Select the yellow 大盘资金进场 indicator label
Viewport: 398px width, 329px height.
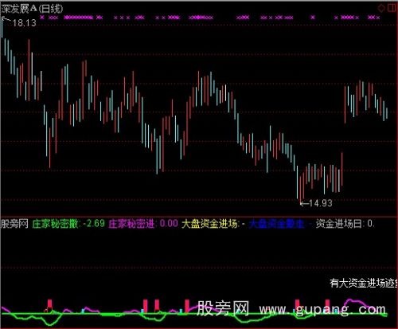213,224
